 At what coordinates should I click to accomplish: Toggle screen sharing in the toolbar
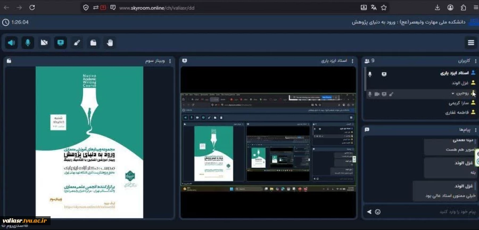61,42
